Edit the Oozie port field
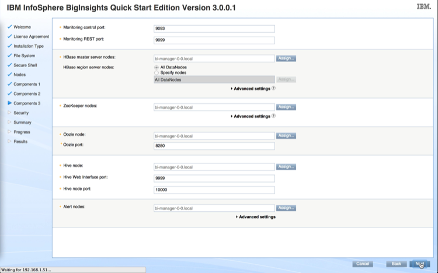The height and width of the screenshot is (273, 438). coord(214,146)
